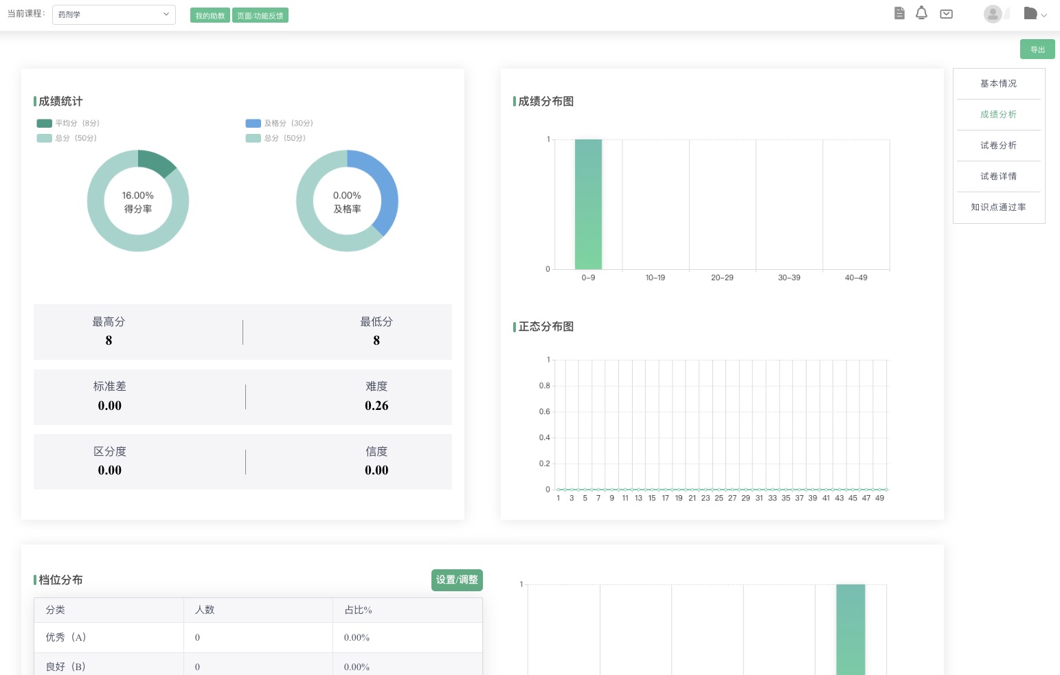Click the green bar in the 档位分布 chart
The width and height of the screenshot is (1060, 675).
pos(850,629)
